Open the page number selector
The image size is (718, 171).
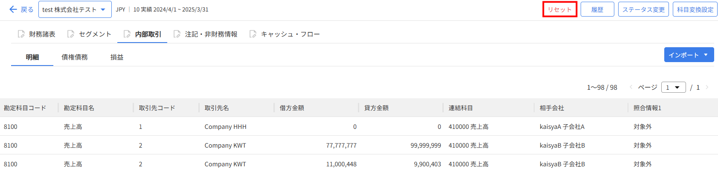click(x=673, y=87)
